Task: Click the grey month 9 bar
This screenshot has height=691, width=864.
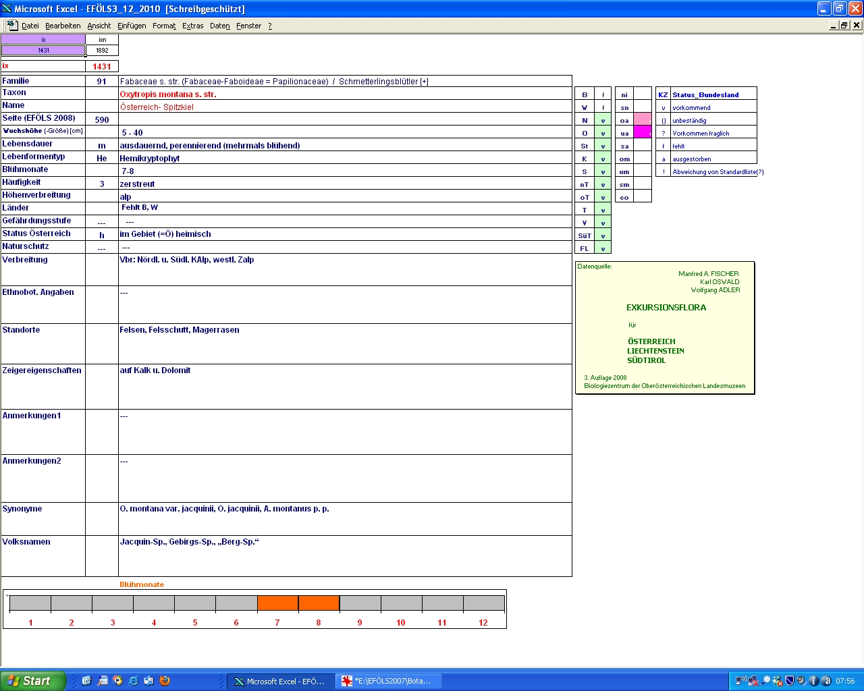Action: (x=360, y=603)
